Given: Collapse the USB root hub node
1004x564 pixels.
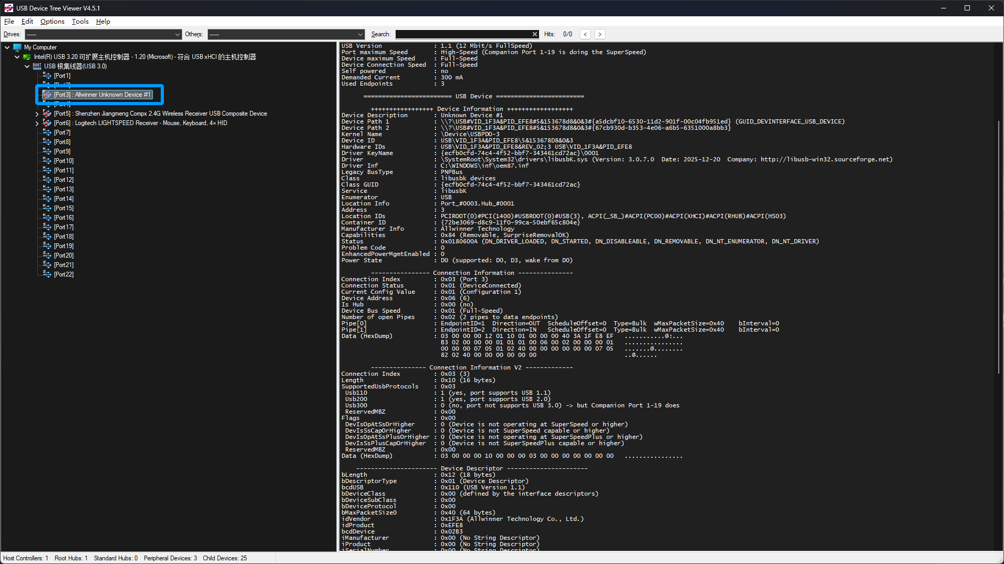Looking at the screenshot, I should [27, 66].
